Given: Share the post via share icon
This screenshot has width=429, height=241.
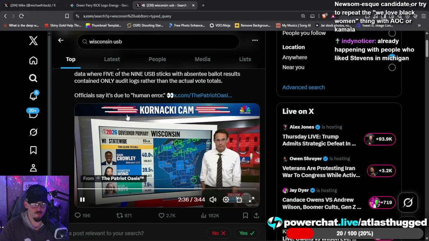Looking at the screenshot, I should coord(256,216).
